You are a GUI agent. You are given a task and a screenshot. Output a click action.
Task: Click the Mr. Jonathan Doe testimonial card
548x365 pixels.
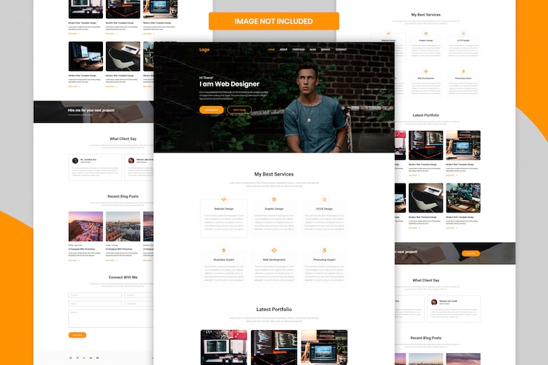point(95,167)
